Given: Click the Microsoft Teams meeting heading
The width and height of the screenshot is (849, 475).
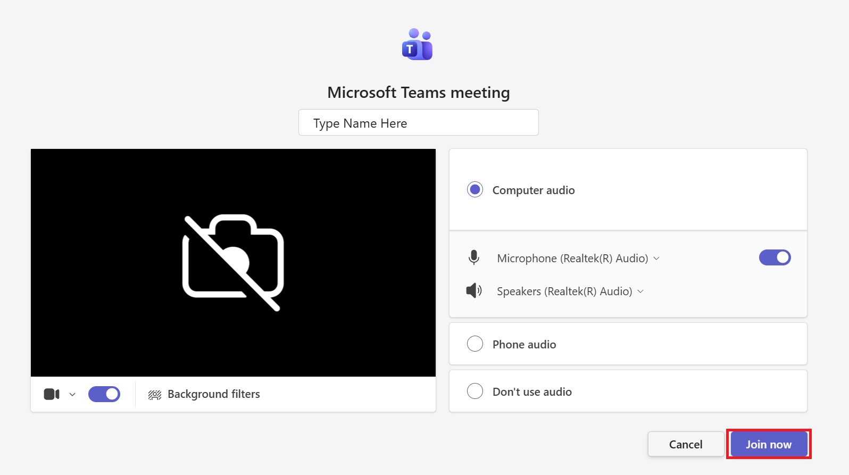Looking at the screenshot, I should pos(418,93).
